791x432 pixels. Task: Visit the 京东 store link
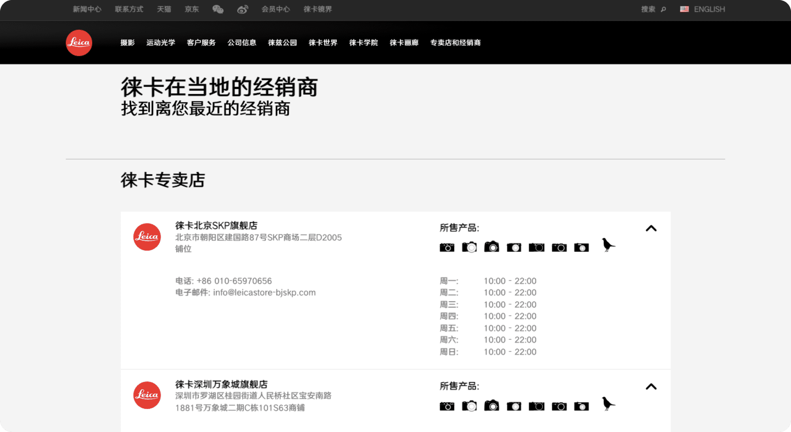coord(192,9)
